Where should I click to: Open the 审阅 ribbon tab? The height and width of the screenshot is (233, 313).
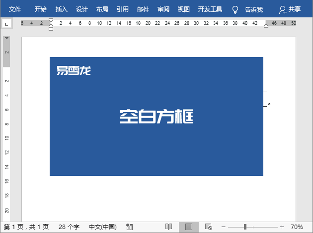pyautogui.click(x=163, y=9)
